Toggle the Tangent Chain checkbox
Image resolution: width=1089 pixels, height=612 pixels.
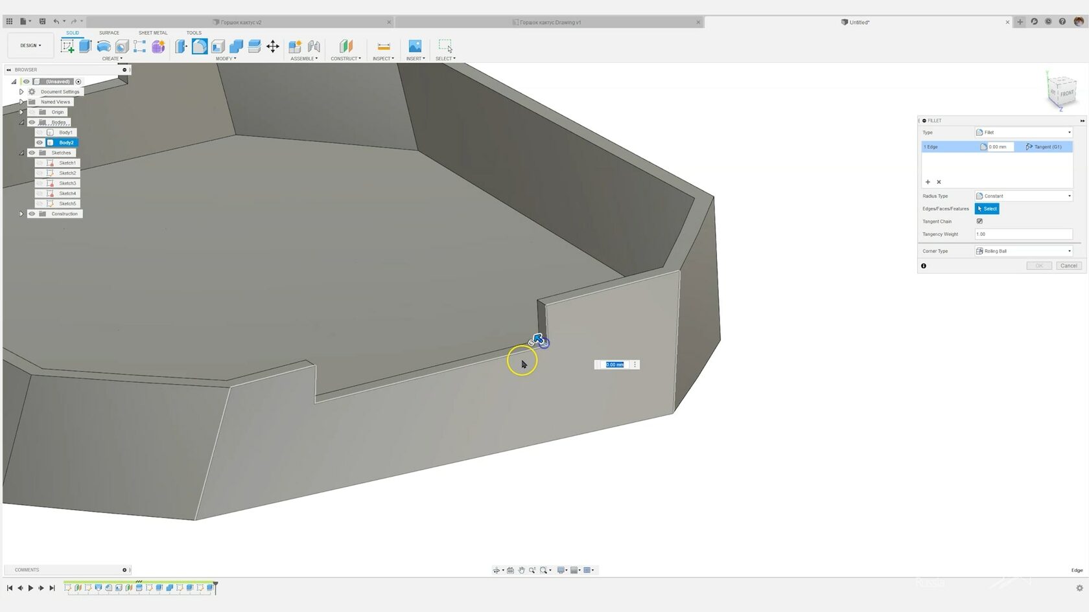(979, 221)
